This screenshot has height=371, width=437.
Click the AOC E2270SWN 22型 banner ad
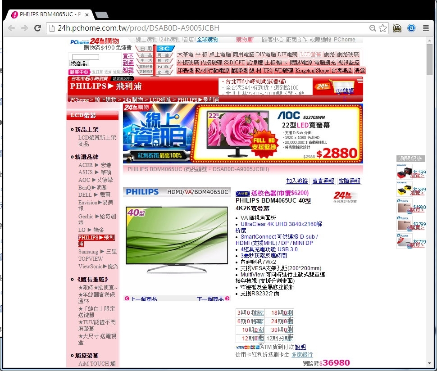[243, 133]
